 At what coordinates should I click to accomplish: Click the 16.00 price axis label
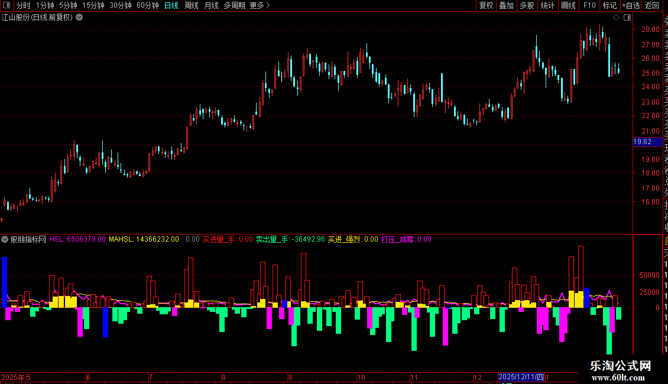(650, 202)
